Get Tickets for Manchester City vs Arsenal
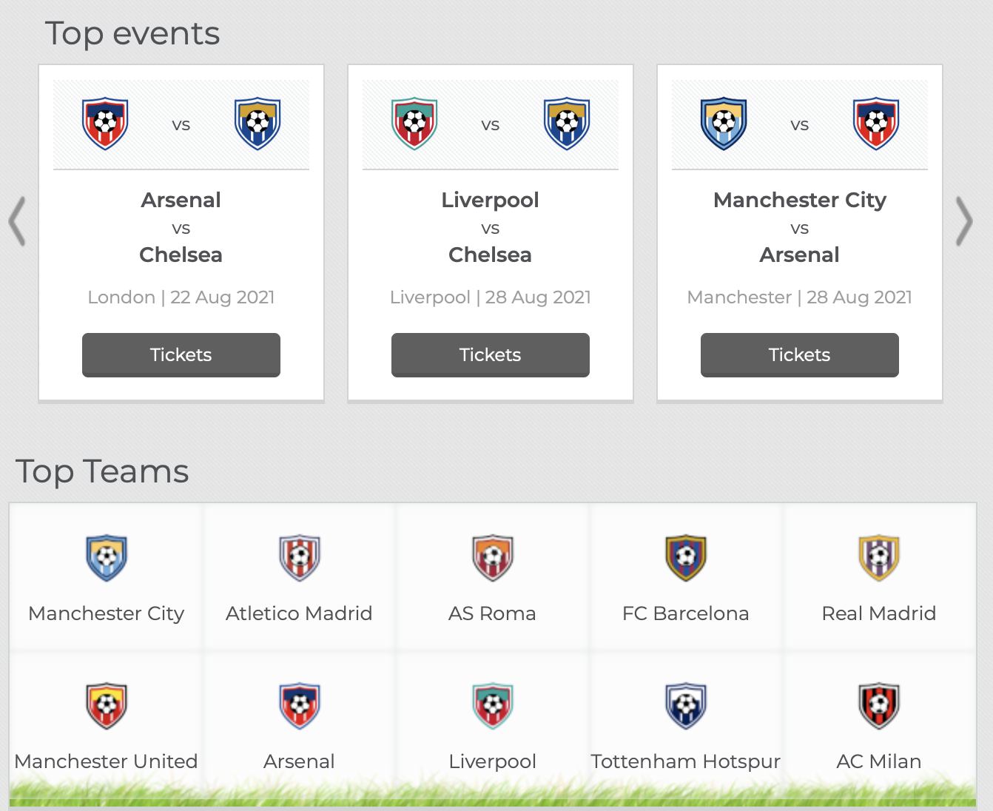Image resolution: width=993 pixels, height=811 pixels. 800,355
